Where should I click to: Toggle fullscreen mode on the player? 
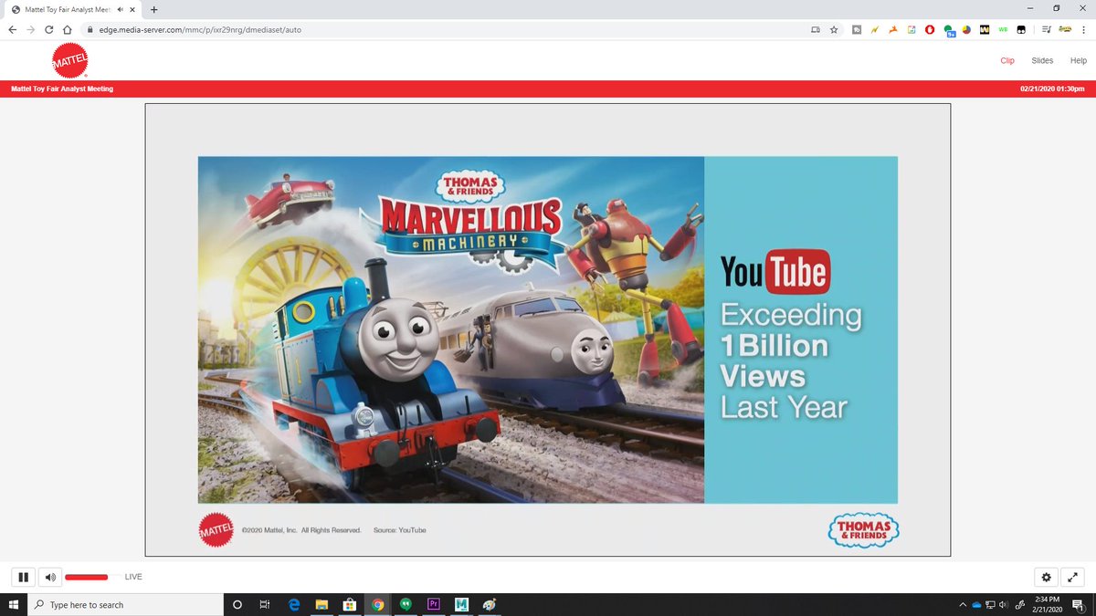pos(1072,577)
